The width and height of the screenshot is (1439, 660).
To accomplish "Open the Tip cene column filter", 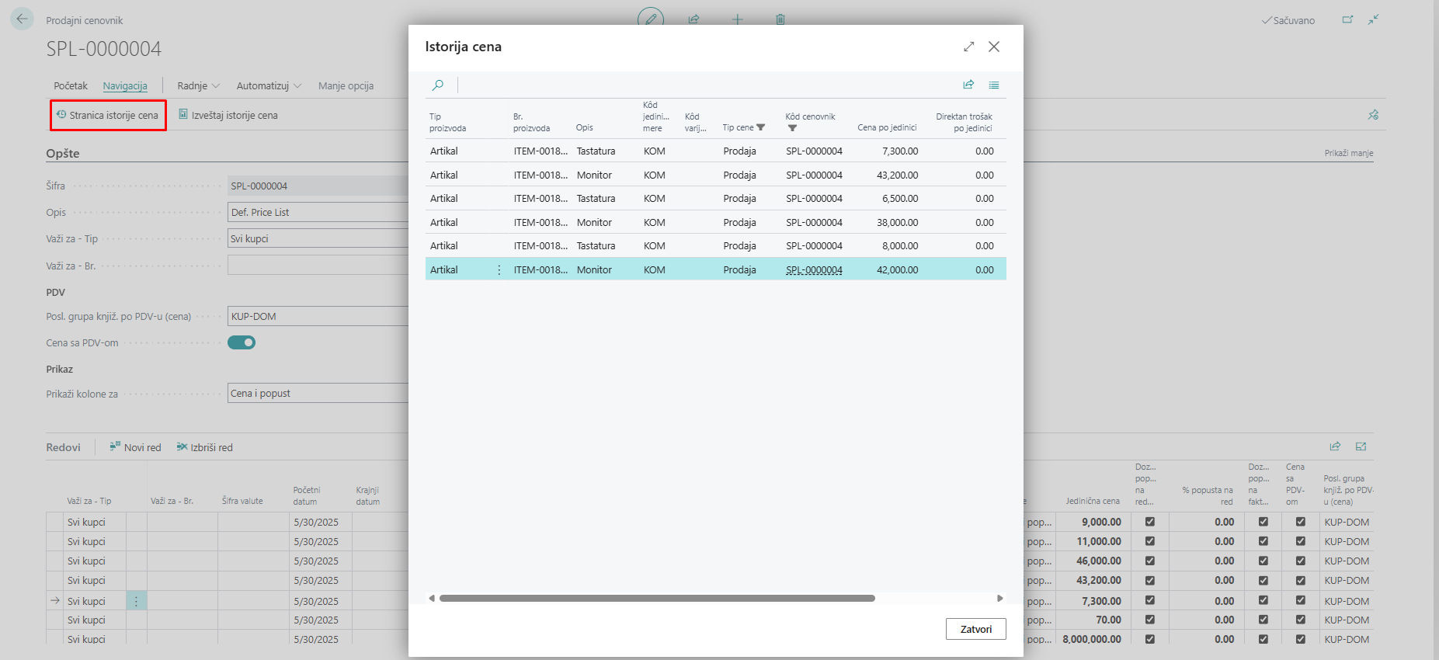I will point(761,127).
